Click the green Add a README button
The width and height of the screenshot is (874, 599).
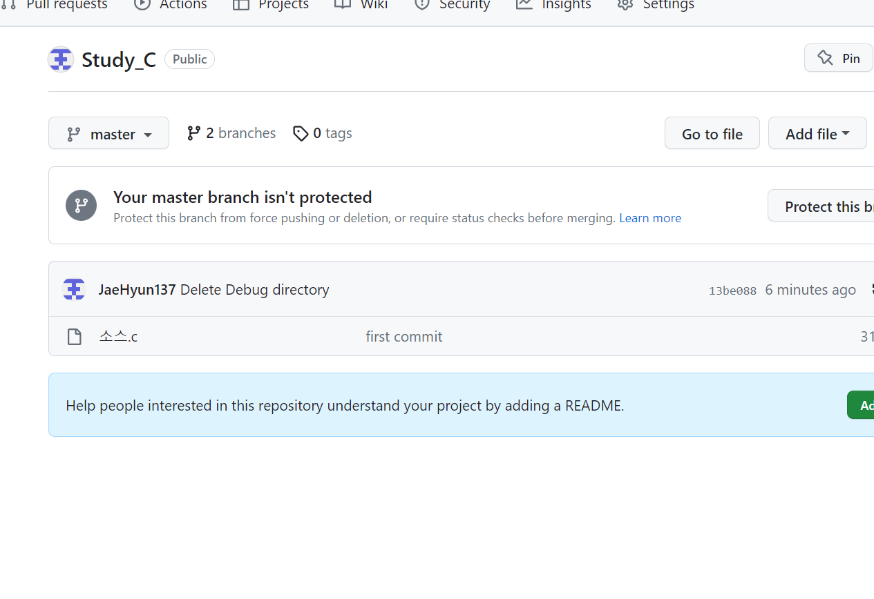click(x=861, y=405)
